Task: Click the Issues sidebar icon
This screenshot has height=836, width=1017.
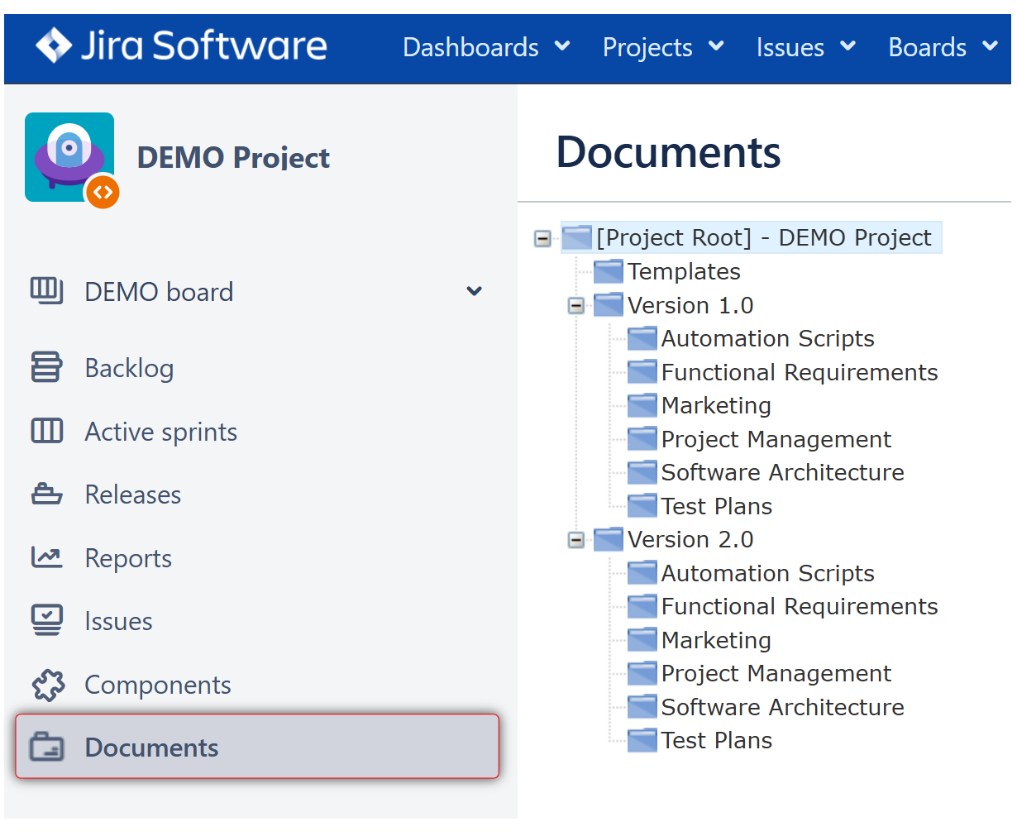Action: coord(47,620)
